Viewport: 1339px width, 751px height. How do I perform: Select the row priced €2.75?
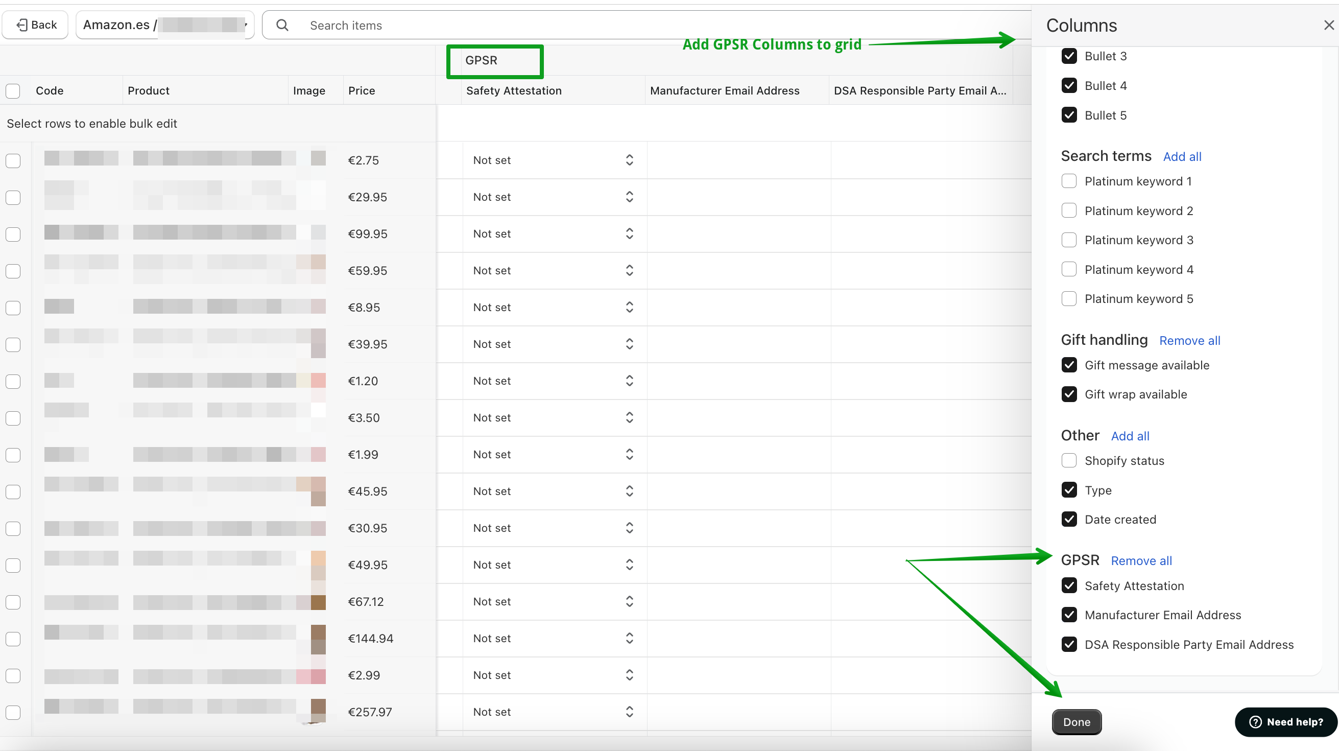click(13, 161)
